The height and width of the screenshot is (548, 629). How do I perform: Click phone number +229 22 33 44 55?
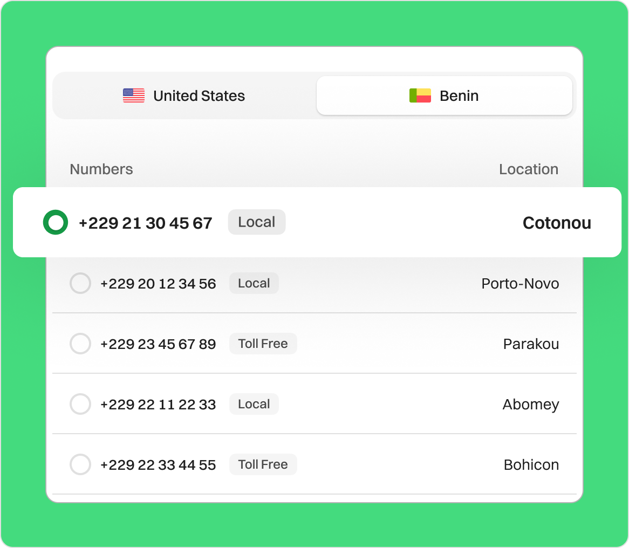tap(158, 465)
